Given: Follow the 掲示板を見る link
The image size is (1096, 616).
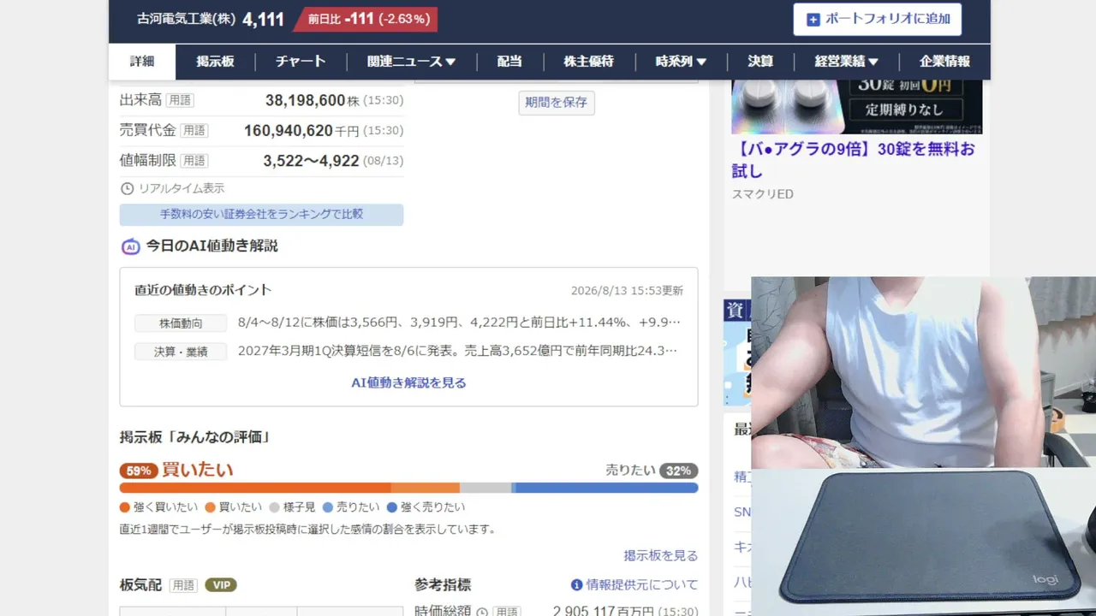Looking at the screenshot, I should click(x=661, y=555).
